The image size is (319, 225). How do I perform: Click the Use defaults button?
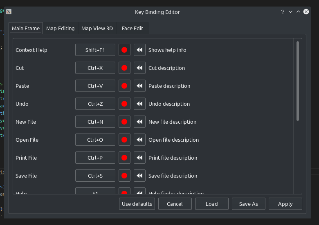(x=137, y=204)
